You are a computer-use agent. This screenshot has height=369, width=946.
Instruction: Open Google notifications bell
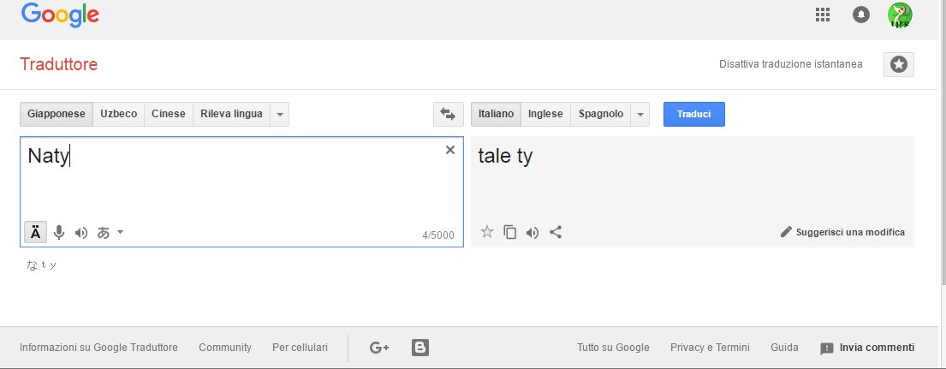tap(861, 15)
